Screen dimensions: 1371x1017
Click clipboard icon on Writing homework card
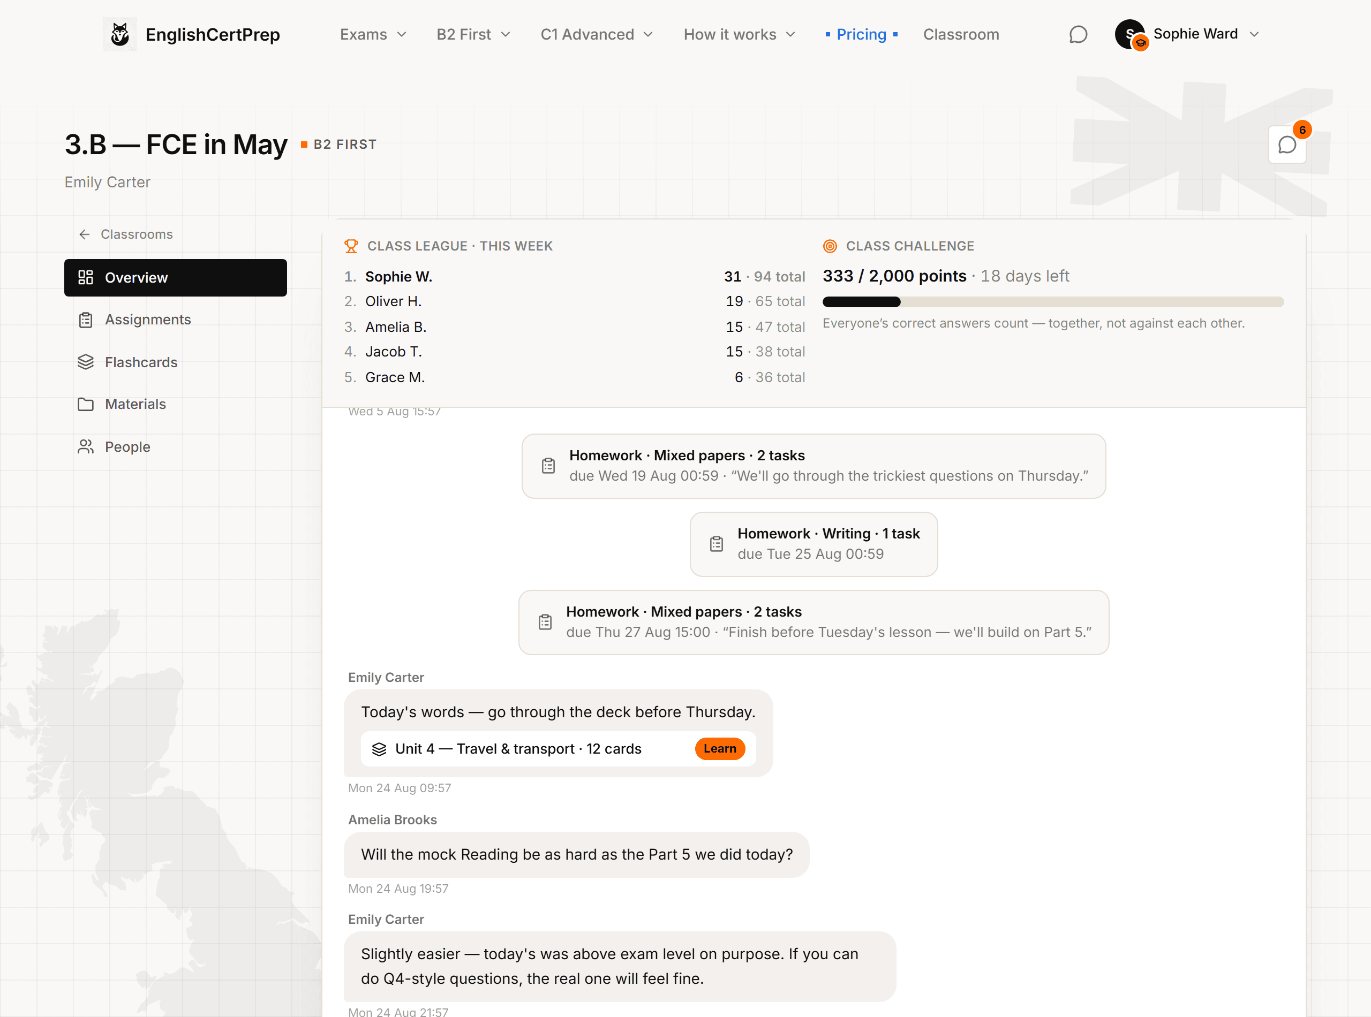717,544
